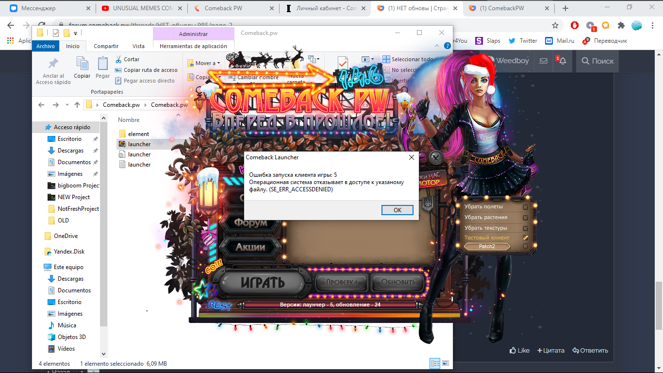The image size is (663, 373).
Task: Select the Descargas quick access folder
Action: click(70, 151)
